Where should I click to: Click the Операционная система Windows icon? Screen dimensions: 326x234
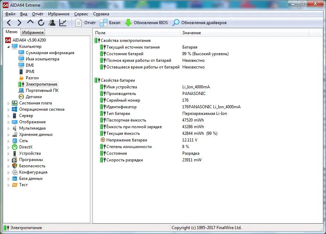click(15, 109)
